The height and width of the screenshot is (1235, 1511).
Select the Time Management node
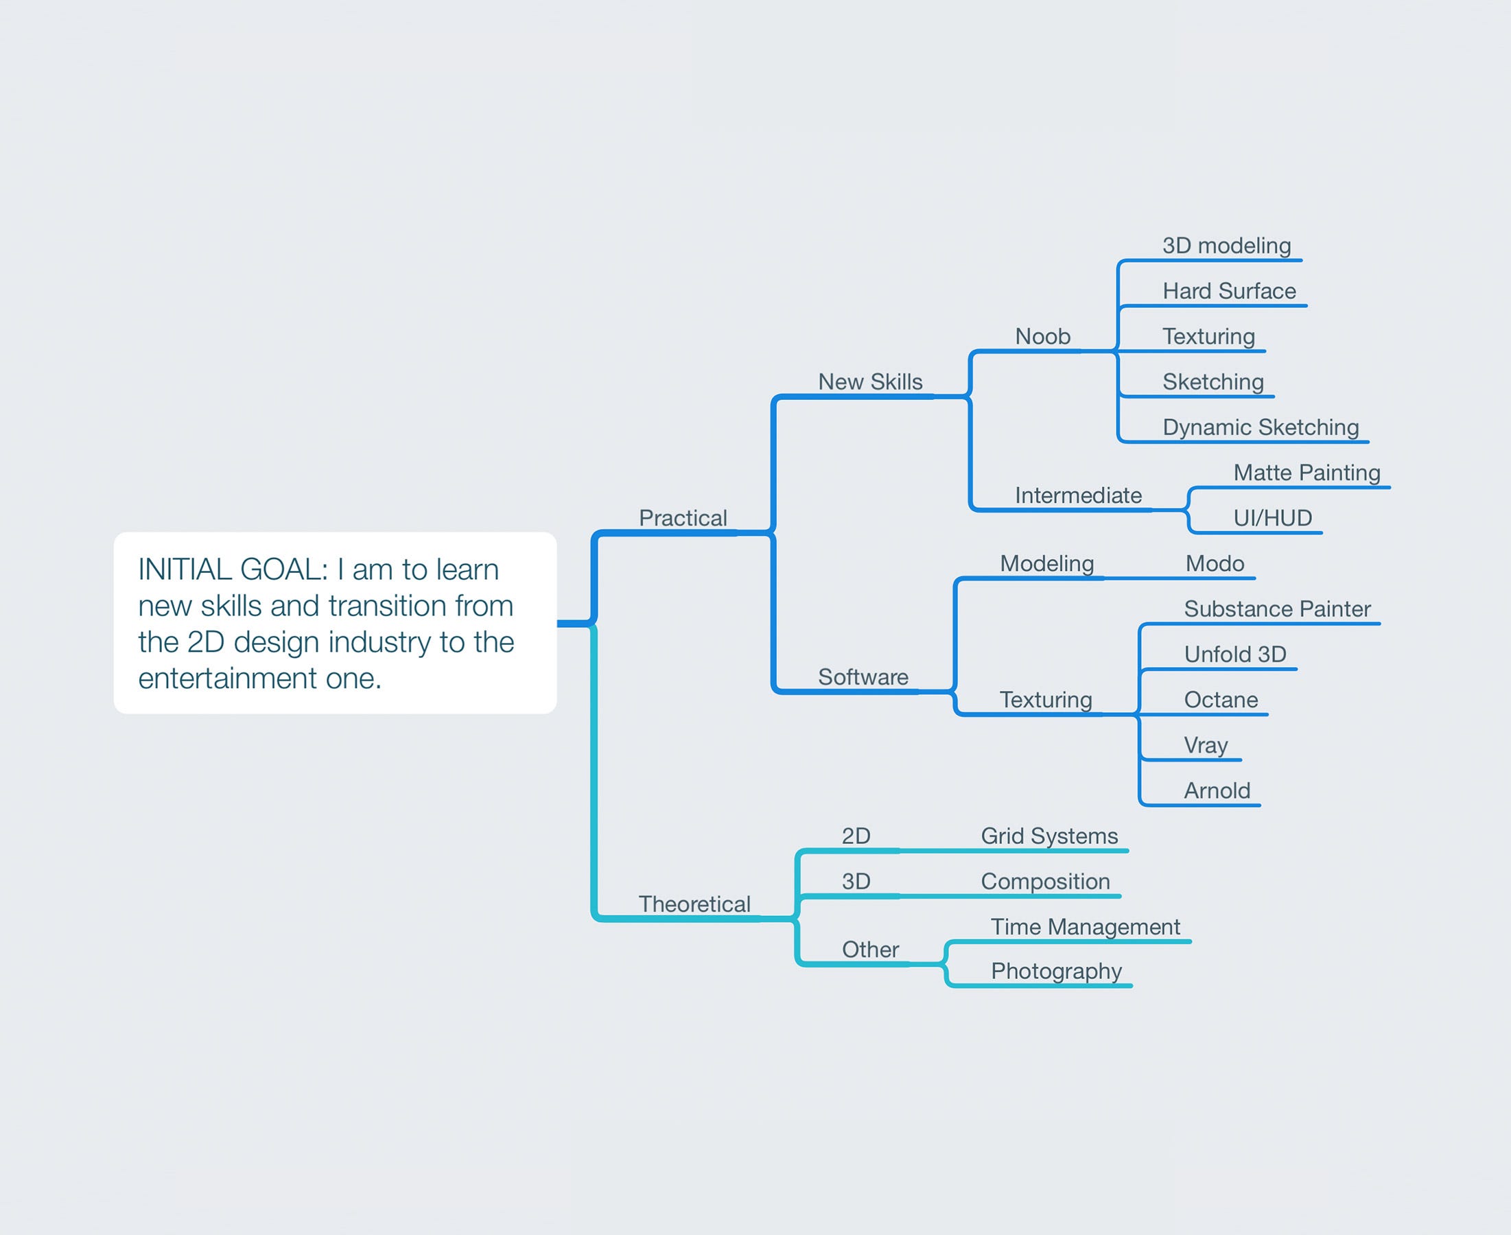click(1085, 927)
